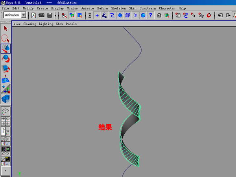Enable snap to curves
The height and width of the screenshot is (177, 236).
point(185,15)
